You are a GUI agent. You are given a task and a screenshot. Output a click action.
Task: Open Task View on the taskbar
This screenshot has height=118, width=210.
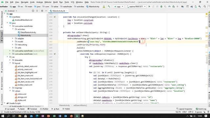point(14,116)
